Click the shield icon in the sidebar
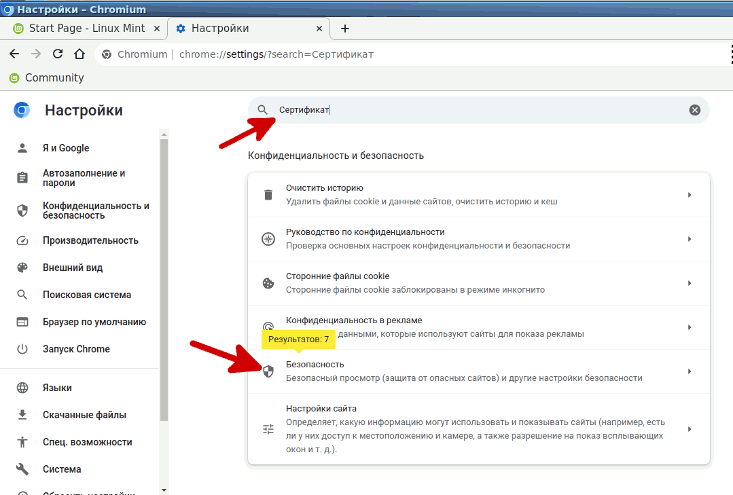Image resolution: width=733 pixels, height=495 pixels. pos(22,210)
